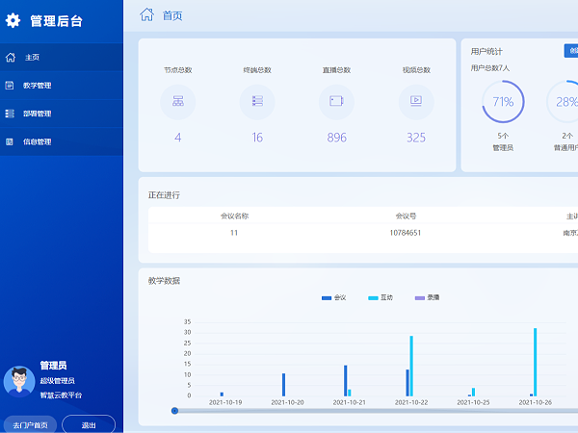The height and width of the screenshot is (433, 578).
Task: Click the 节点总数 node icon
Action: tap(177, 101)
